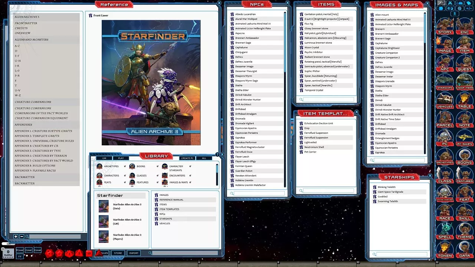Screen dimensions: 475x267
Task: Open the Starships sidebar button
Action: tap(445, 82)
